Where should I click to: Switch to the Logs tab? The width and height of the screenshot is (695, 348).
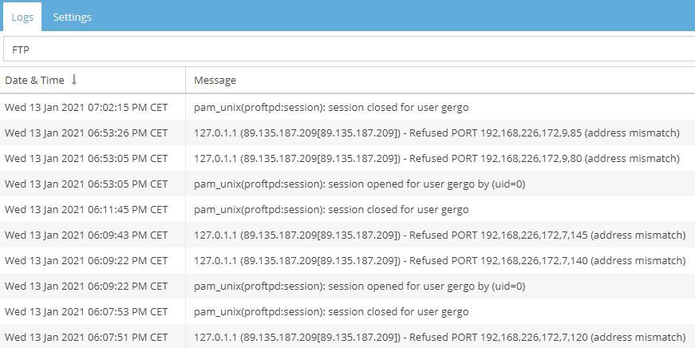pyautogui.click(x=22, y=17)
